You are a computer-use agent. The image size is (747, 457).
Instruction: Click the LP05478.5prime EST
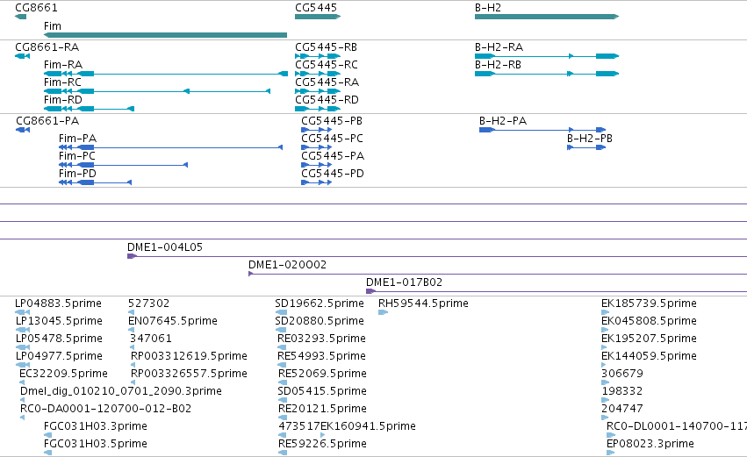23,347
